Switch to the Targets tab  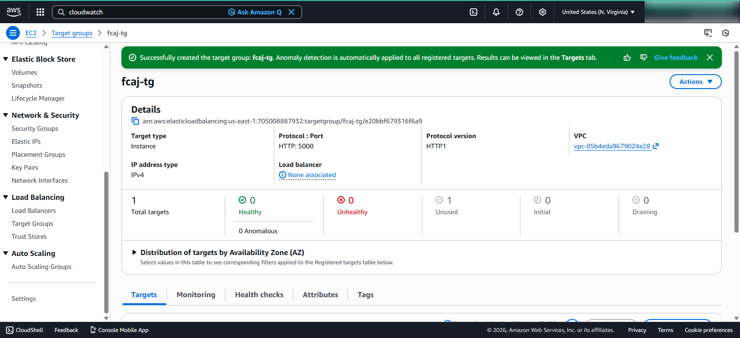pos(144,295)
